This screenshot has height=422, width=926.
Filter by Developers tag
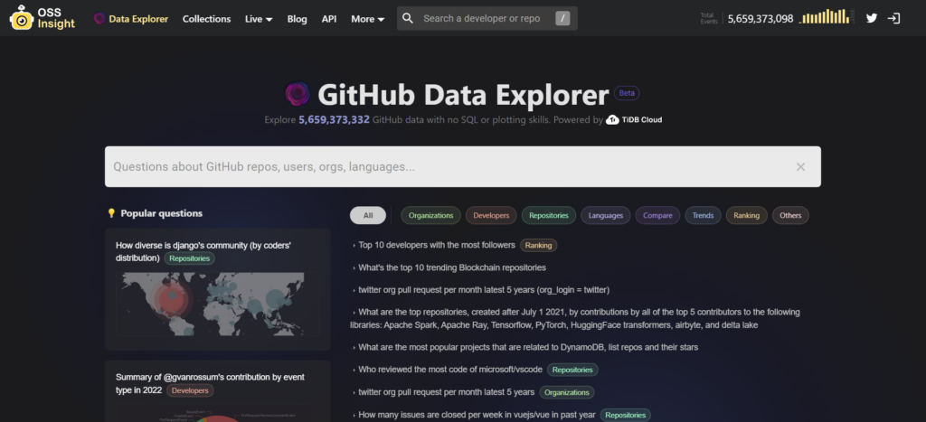(x=491, y=215)
